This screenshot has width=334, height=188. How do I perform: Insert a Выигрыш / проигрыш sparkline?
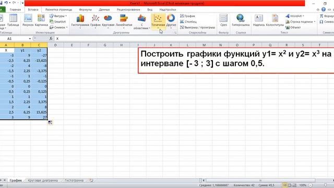click(197, 27)
